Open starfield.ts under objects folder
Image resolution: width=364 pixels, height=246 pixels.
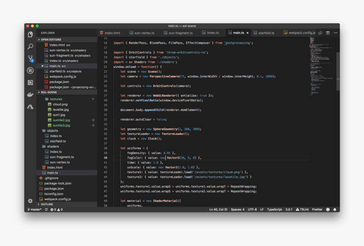67,141
